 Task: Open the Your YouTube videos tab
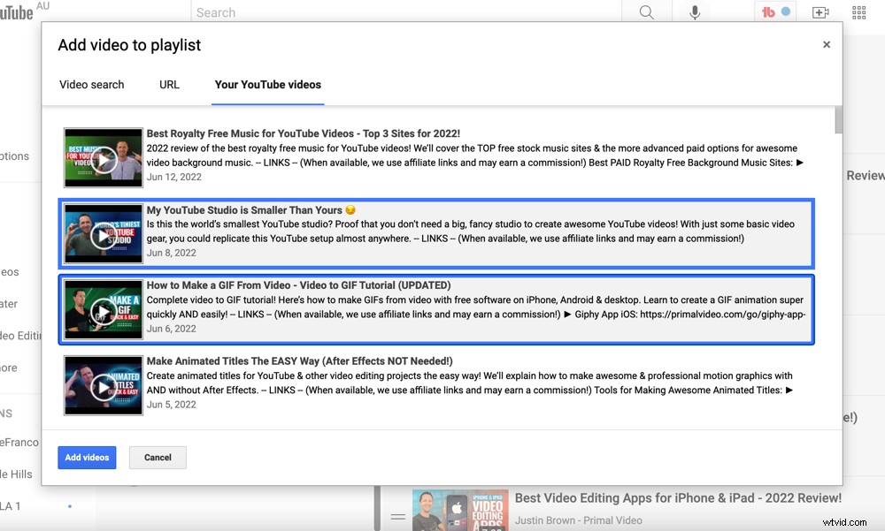(268, 84)
